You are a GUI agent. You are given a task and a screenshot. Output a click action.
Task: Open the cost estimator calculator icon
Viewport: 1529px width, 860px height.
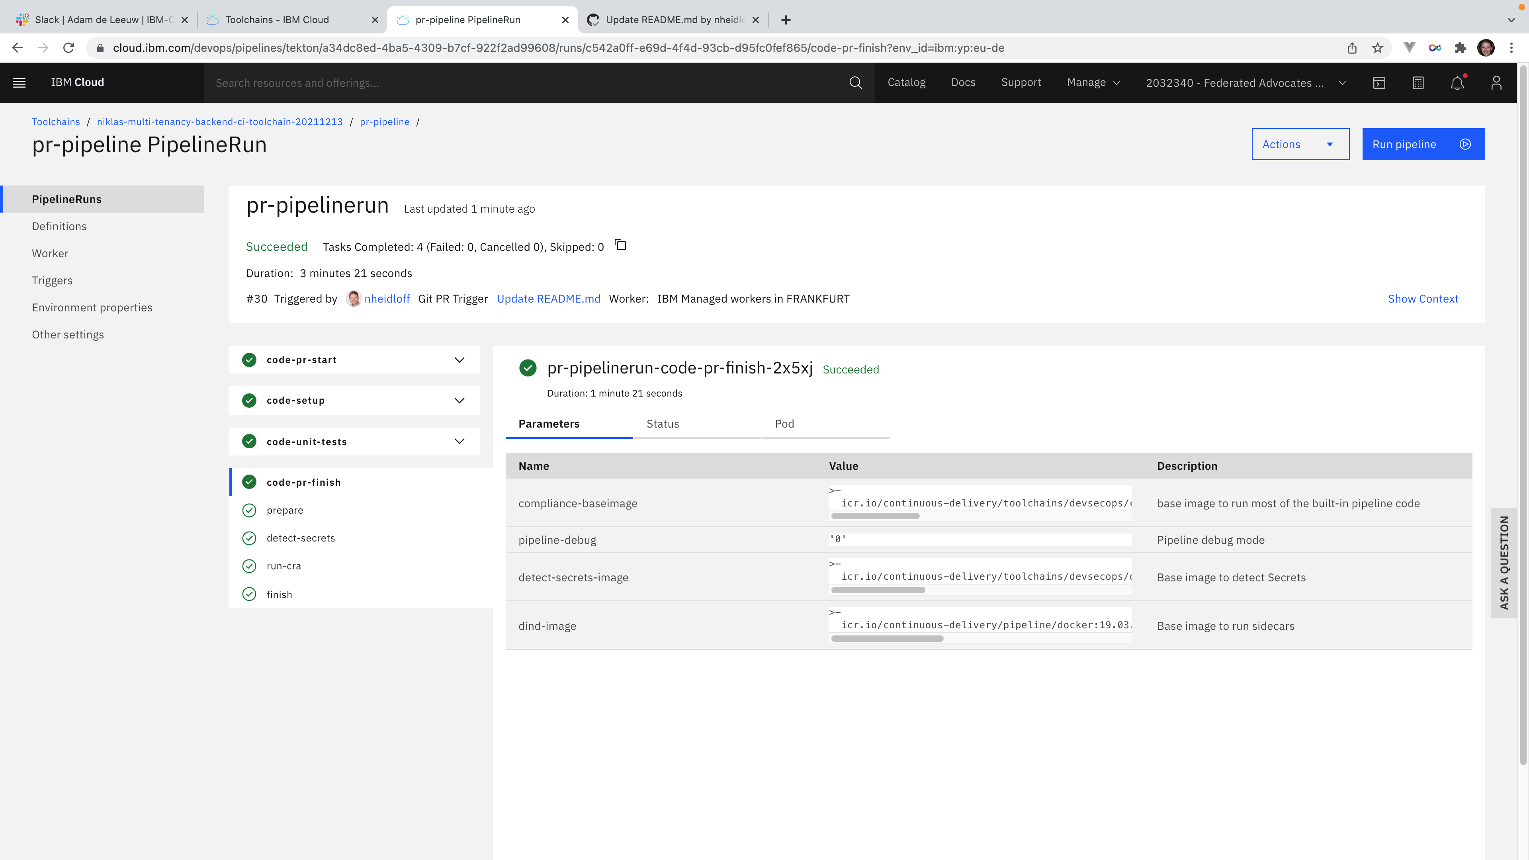coord(1418,83)
